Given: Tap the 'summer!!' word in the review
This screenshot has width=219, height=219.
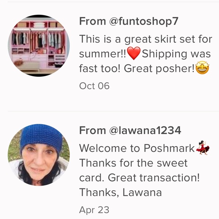Looking at the screenshot, I should pos(103,54).
